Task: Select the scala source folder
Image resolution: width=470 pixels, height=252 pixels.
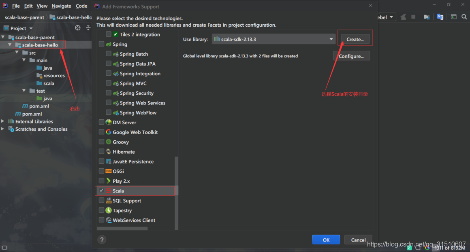Action: click(x=45, y=83)
